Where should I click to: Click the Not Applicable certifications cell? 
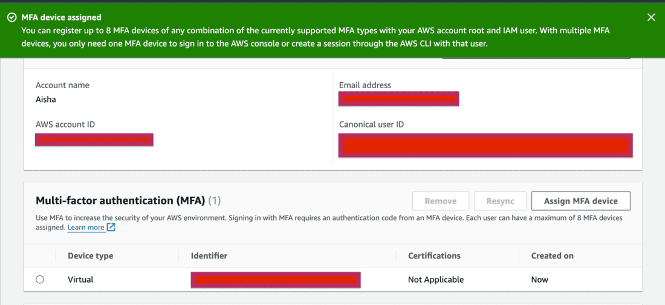click(436, 280)
